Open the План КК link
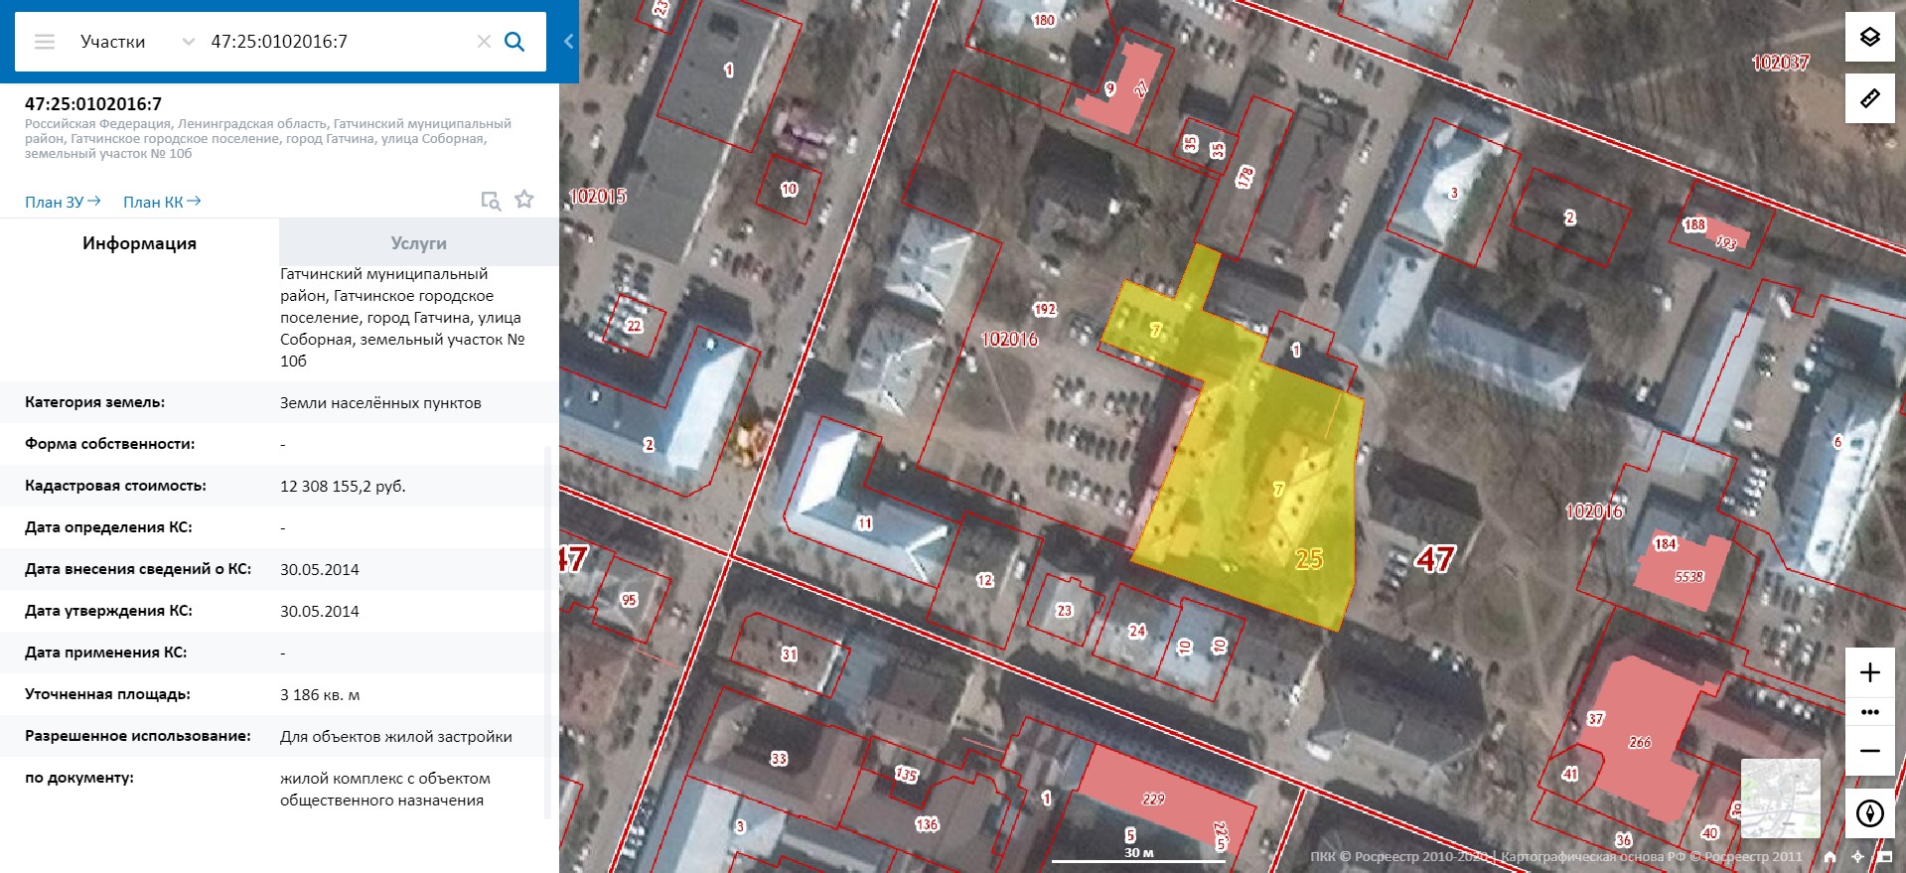1906x873 pixels. [162, 202]
